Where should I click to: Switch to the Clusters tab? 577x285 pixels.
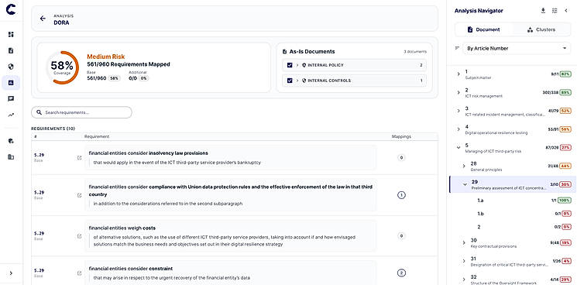pos(541,29)
